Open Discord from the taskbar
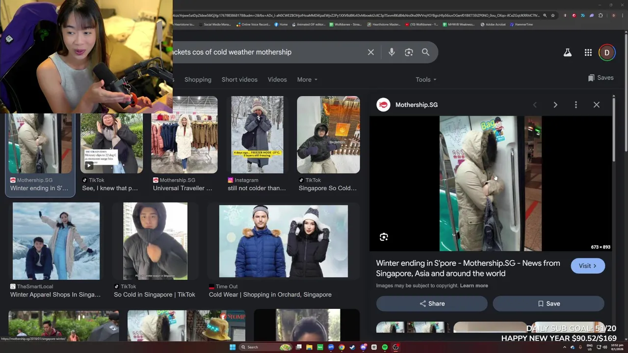 point(363,347)
